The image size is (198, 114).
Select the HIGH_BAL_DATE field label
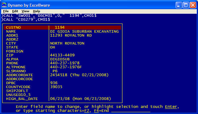[22, 99]
